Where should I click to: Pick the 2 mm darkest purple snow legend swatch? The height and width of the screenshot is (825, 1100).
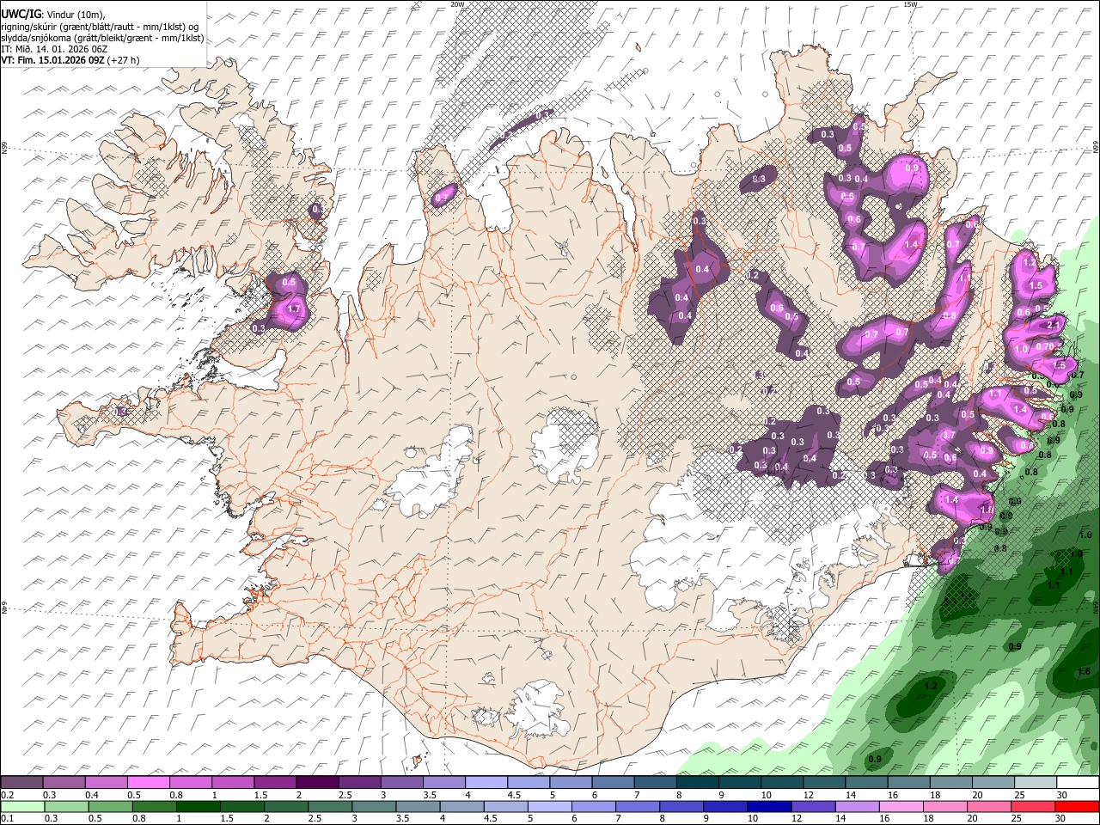[318, 783]
